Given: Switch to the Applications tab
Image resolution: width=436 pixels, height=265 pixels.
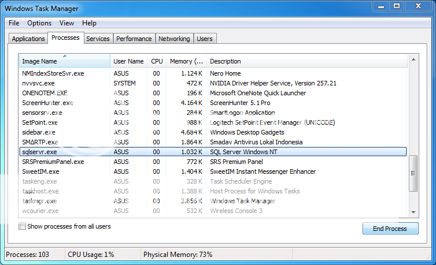Looking at the screenshot, I should [28, 39].
